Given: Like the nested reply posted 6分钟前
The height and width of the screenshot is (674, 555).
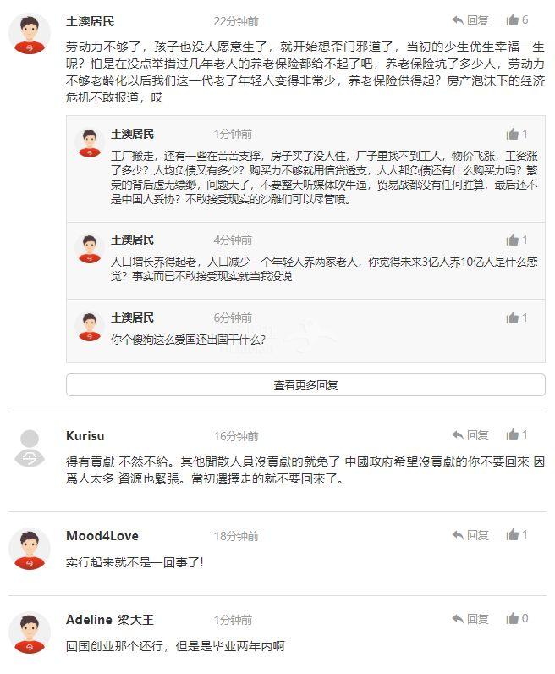Looking at the screenshot, I should coord(513,318).
